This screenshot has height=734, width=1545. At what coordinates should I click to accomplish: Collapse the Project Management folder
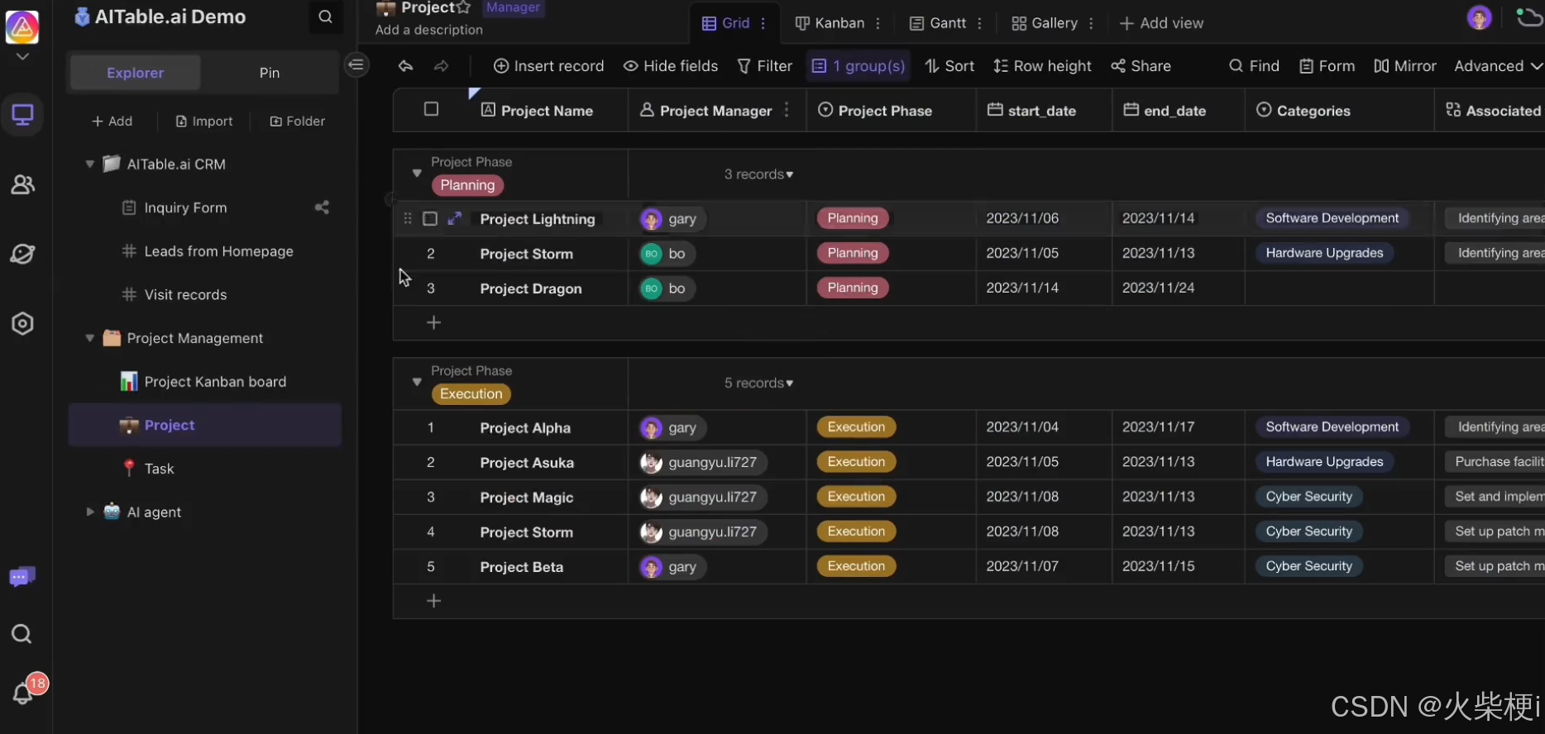pos(89,338)
